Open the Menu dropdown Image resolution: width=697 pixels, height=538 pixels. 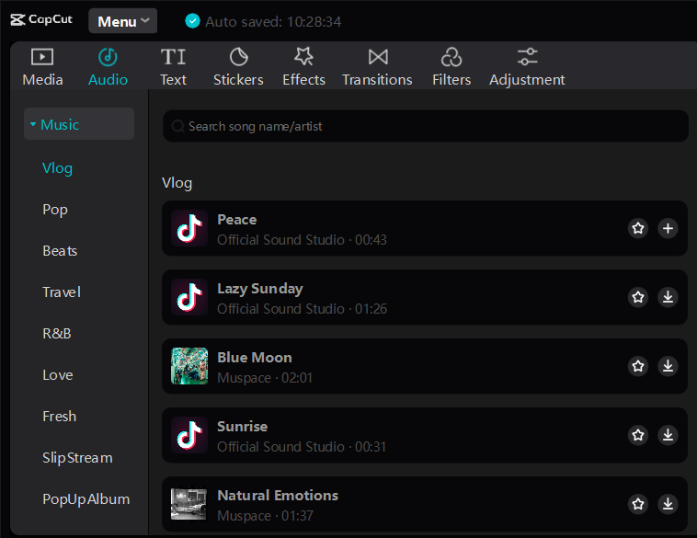122,21
